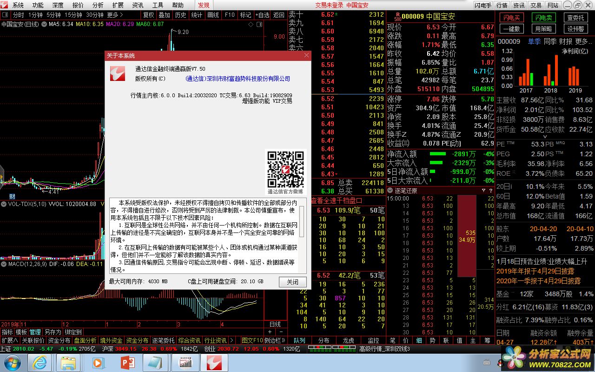Click the 叠加 overlay button
The height and width of the screenshot is (372, 595).
click(x=165, y=15)
